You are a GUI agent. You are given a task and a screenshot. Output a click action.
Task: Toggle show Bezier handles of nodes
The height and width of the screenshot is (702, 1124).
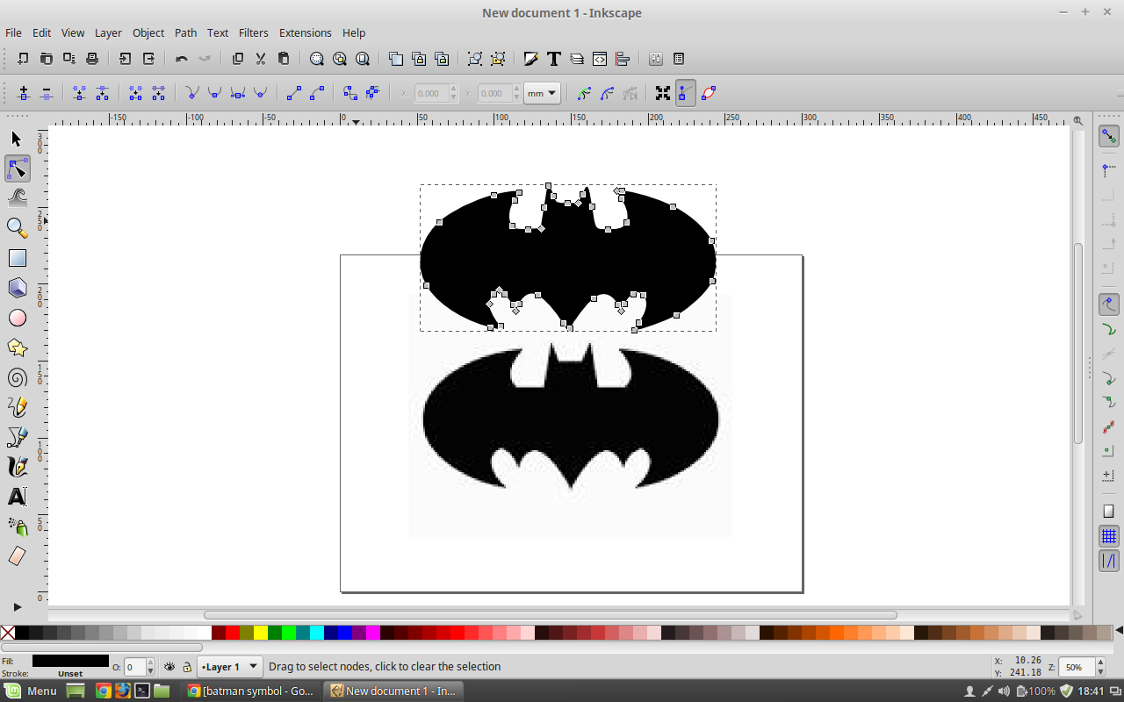[686, 92]
